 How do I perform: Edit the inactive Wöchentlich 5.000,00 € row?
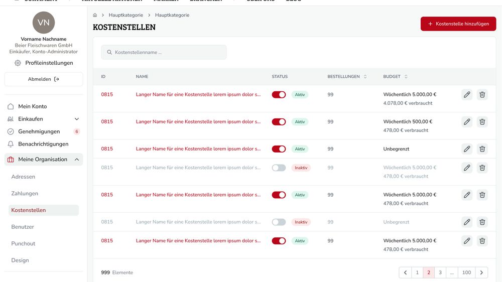tap(467, 168)
